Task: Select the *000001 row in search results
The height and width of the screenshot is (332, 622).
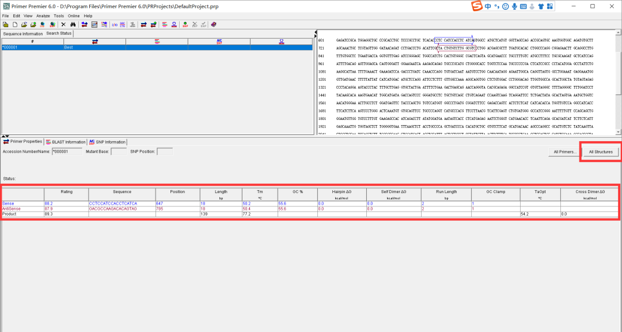Action: [157, 47]
